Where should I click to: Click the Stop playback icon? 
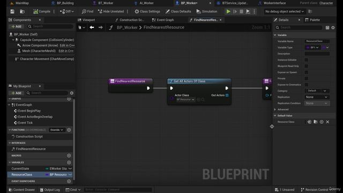(241, 11)
